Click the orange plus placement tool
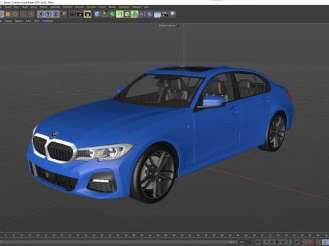Viewport: 329px width, 246px height. pyautogui.click(x=31, y=14)
